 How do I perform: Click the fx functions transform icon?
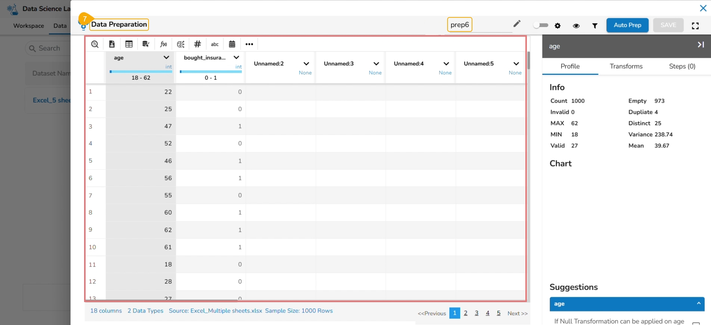tap(163, 44)
